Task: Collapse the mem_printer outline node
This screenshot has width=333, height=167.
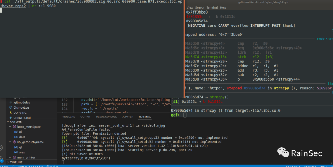Action: click(10, 157)
